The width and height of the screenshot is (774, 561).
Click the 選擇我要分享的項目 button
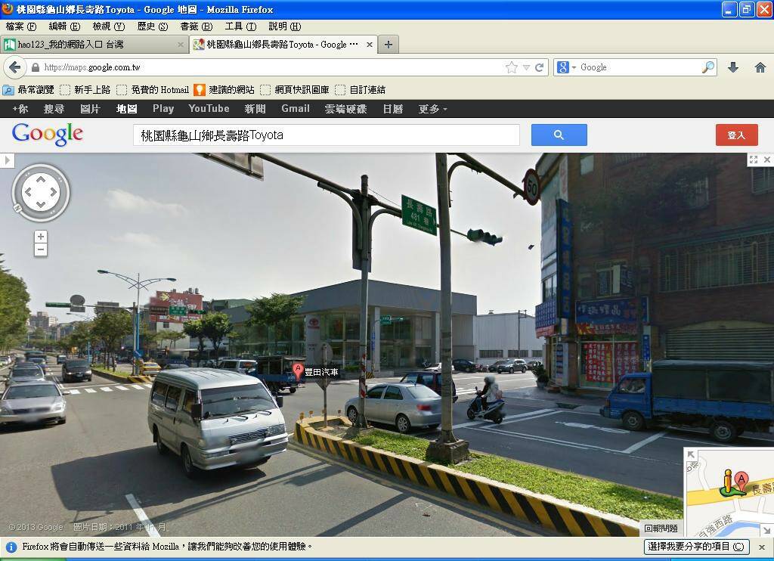[696, 547]
